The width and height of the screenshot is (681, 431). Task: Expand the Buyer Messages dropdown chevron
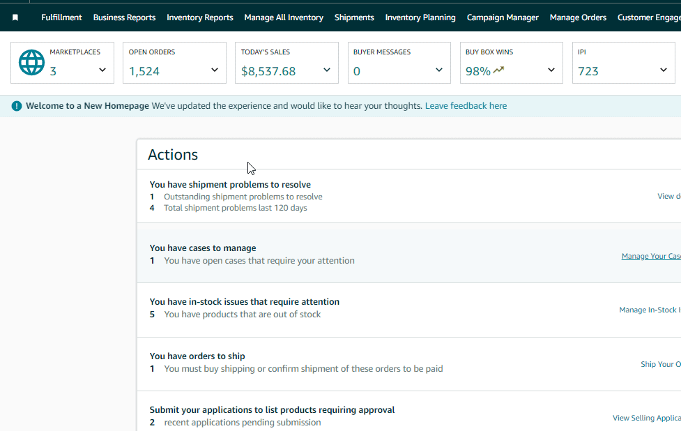439,70
